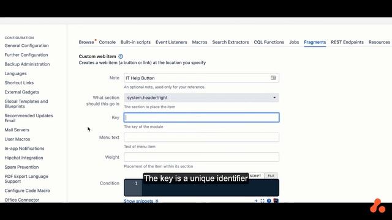Open Recommended Updates Email settings
This screenshot has width=392, height=220.
pos(29,118)
